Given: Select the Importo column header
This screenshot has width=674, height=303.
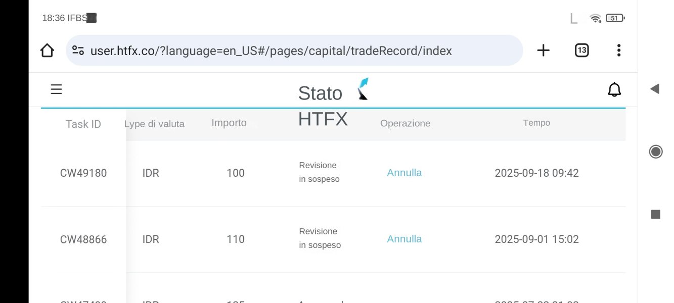Looking at the screenshot, I should [229, 123].
